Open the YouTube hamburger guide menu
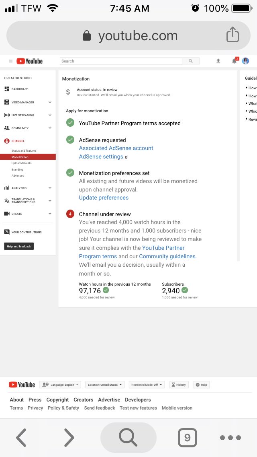 (x=11, y=61)
